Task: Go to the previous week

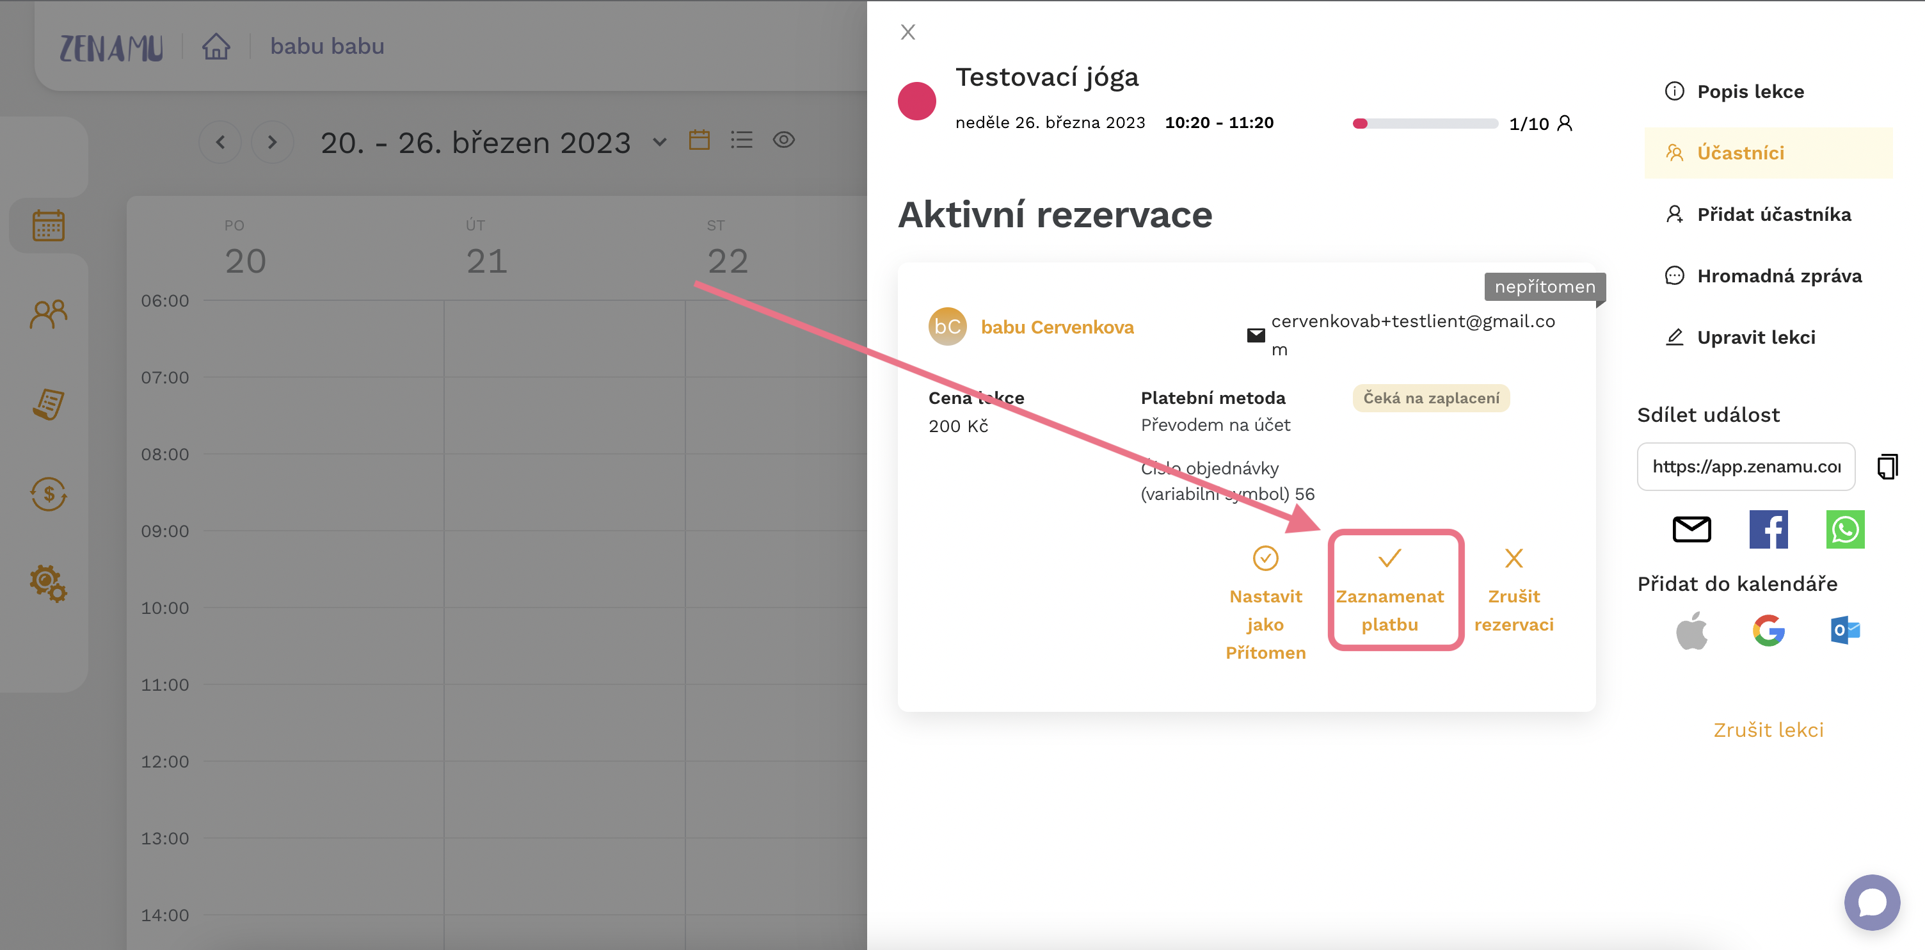Action: coord(220,142)
